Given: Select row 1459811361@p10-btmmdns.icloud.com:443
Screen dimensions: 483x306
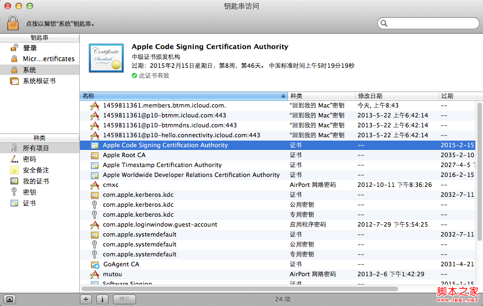Looking at the screenshot, I should tap(278, 125).
